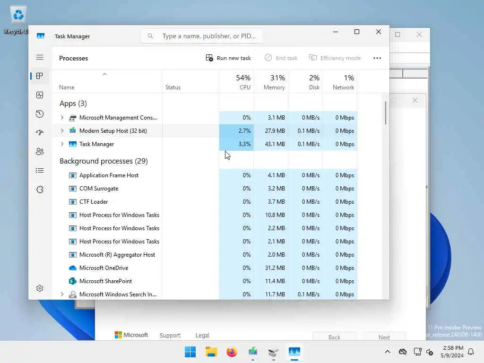Screen dimensions: 484x363
Task: Click the taskbar clock showing 2:58 PM
Action: [x=452, y=352]
